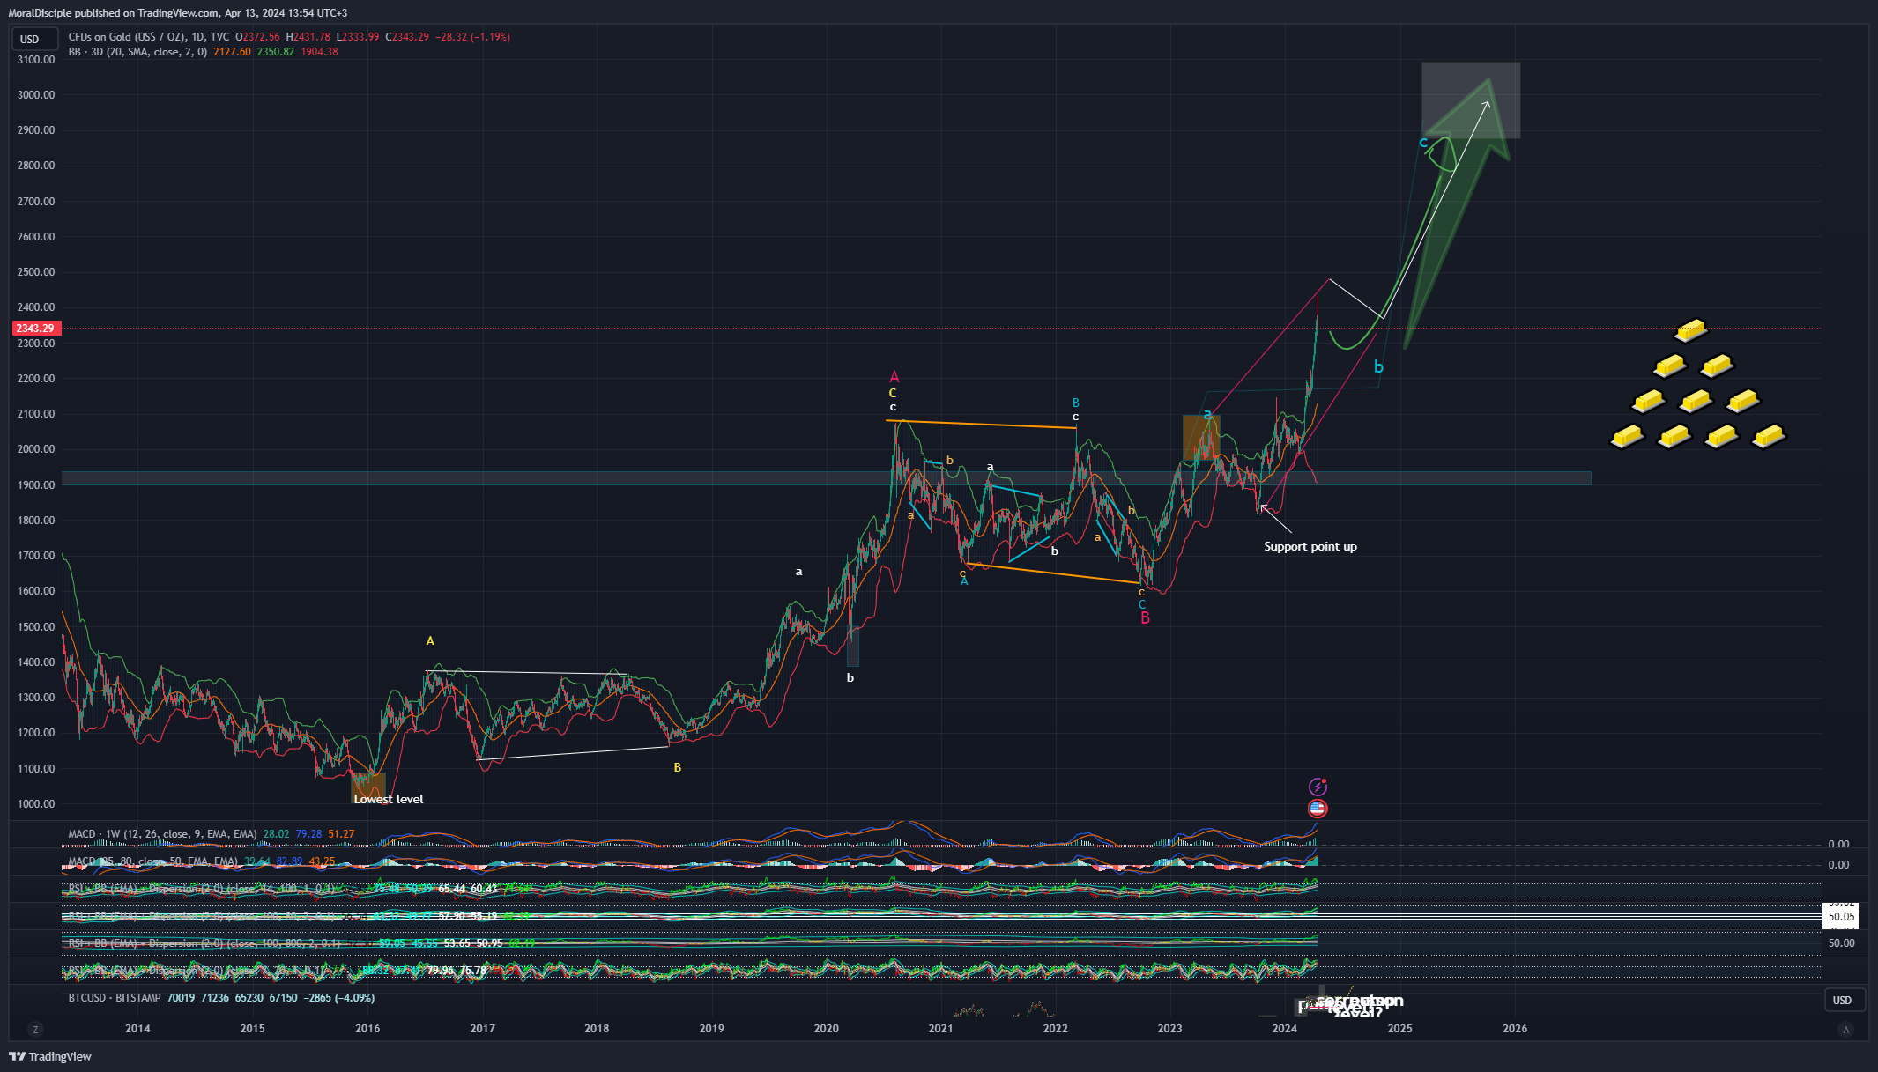Click the 50.00 value label on RSI scale
This screenshot has height=1072, width=1878.
click(x=1840, y=943)
